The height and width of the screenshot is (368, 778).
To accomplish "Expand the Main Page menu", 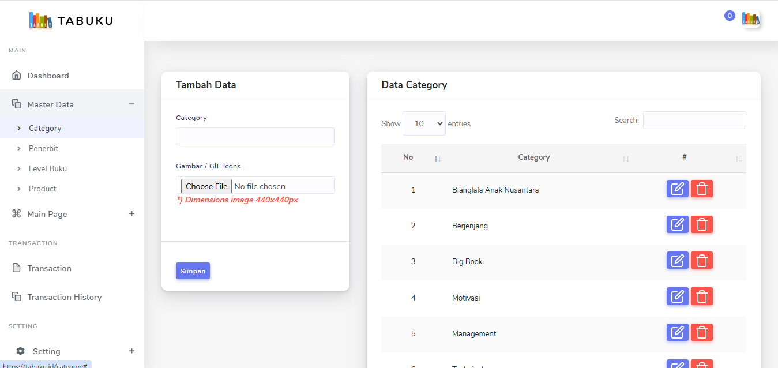I will tap(131, 214).
